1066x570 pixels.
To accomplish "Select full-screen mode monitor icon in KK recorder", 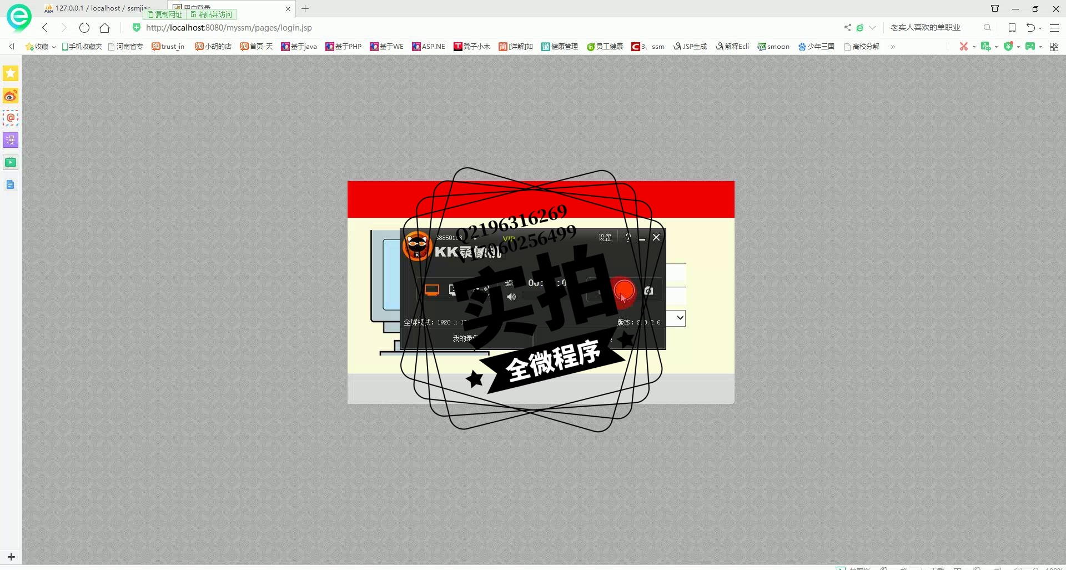I will coord(432,289).
